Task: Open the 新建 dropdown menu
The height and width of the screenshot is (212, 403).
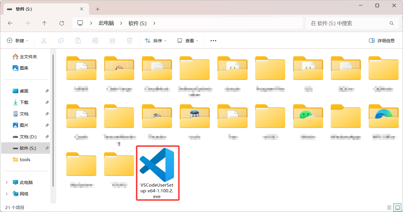Action: click(17, 41)
